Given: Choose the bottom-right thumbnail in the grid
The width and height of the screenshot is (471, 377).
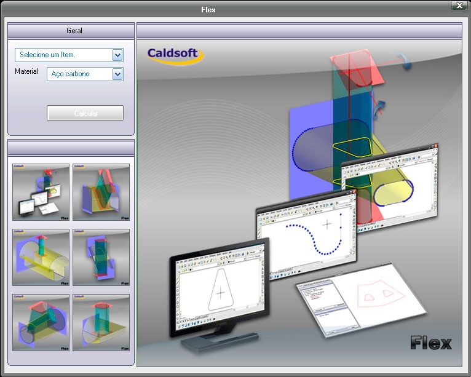Looking at the screenshot, I should coord(101,322).
